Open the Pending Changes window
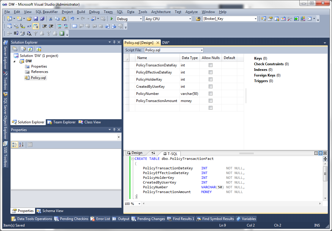Viewport: 332px width, 231px height. tap(148, 219)
